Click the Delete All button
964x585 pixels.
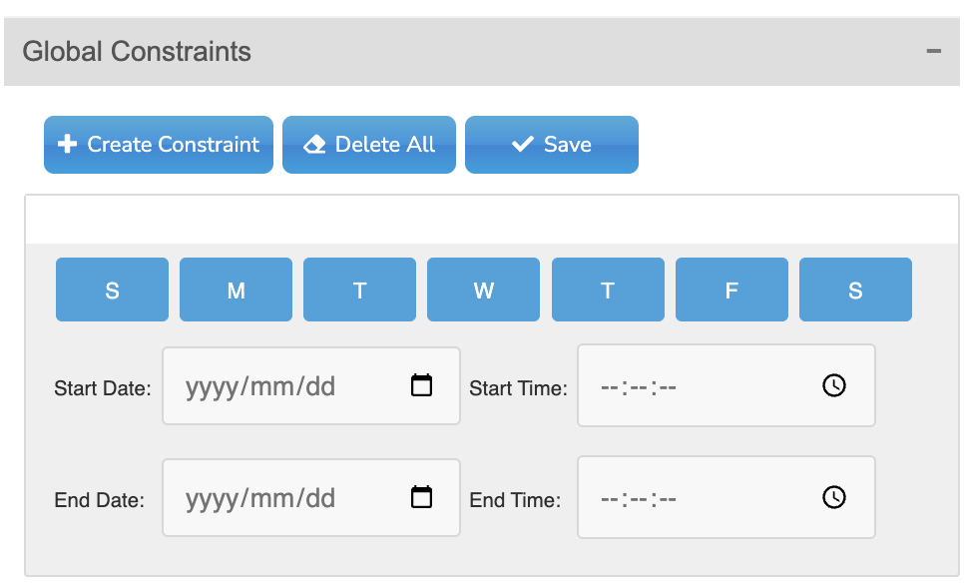[369, 145]
